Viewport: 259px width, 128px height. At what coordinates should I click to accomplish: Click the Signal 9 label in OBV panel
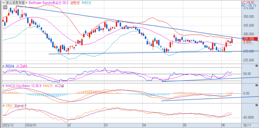click(20, 106)
